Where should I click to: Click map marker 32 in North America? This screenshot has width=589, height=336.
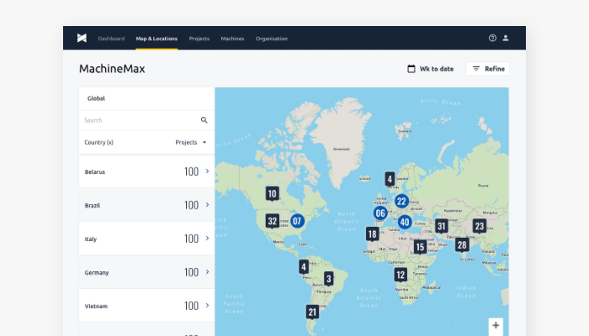[272, 221]
